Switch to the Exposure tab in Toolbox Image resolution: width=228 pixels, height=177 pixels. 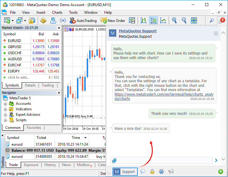[x=31, y=165]
